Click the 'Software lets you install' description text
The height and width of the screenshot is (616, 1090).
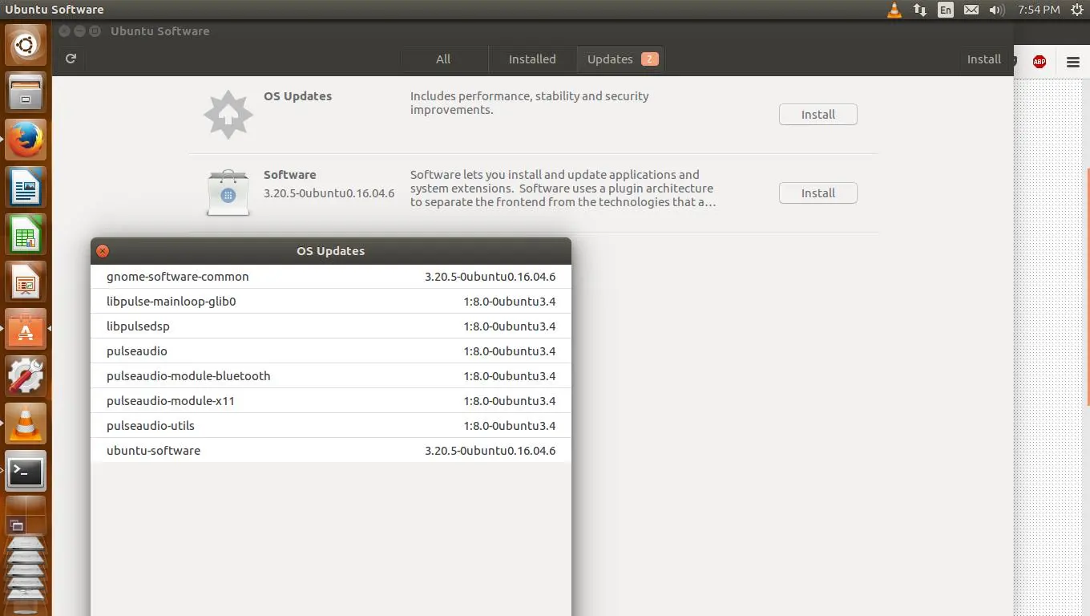(563, 188)
